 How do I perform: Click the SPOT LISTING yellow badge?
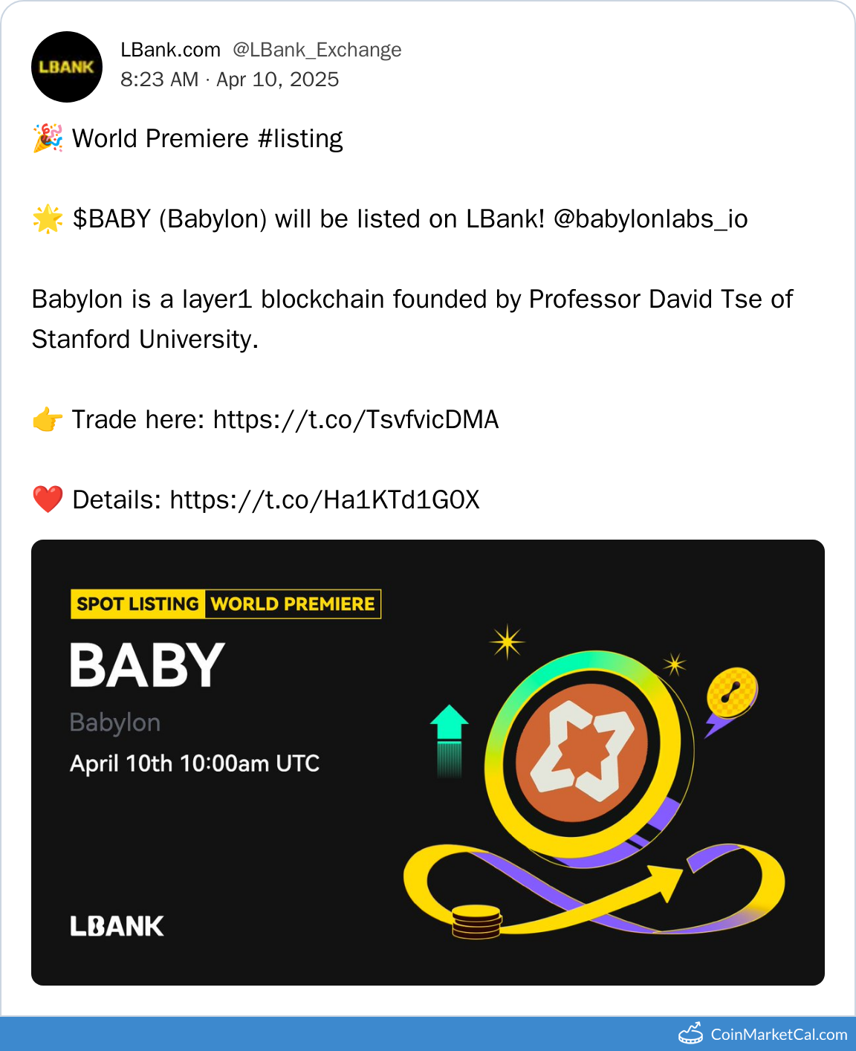137,604
